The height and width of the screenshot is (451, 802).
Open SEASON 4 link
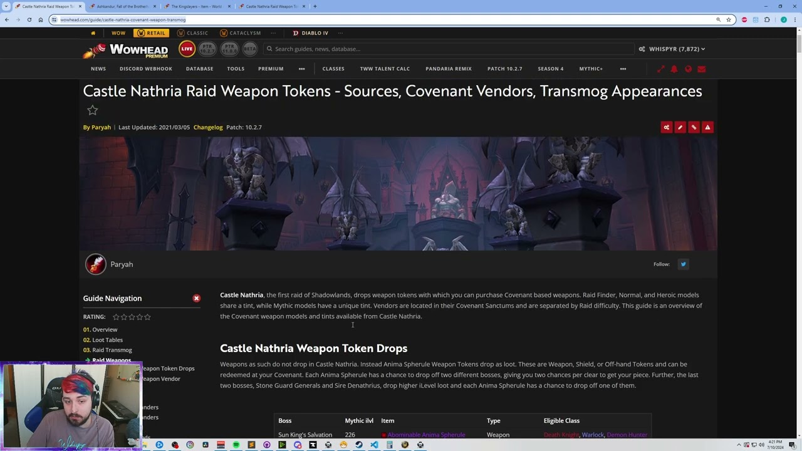(550, 69)
